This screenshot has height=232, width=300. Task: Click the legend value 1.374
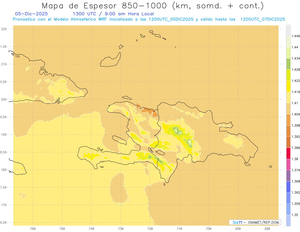(x=296, y=170)
